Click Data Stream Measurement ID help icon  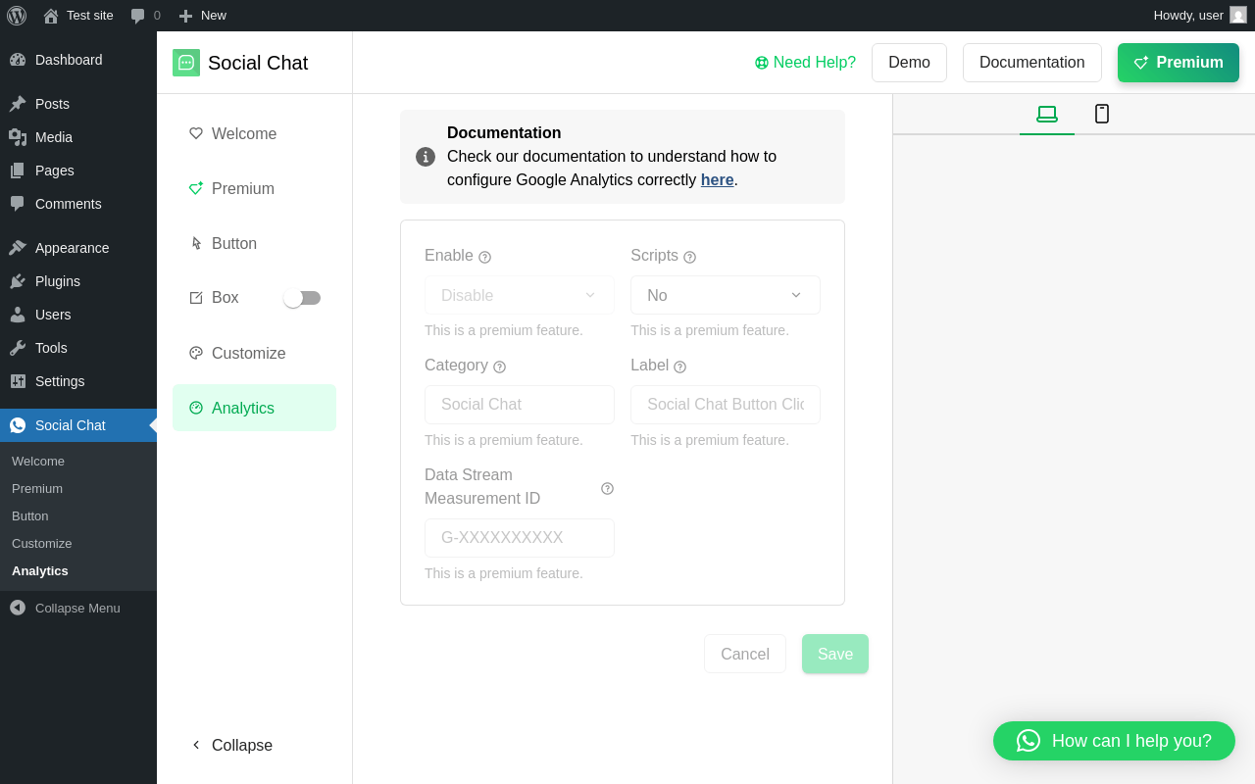(x=607, y=488)
